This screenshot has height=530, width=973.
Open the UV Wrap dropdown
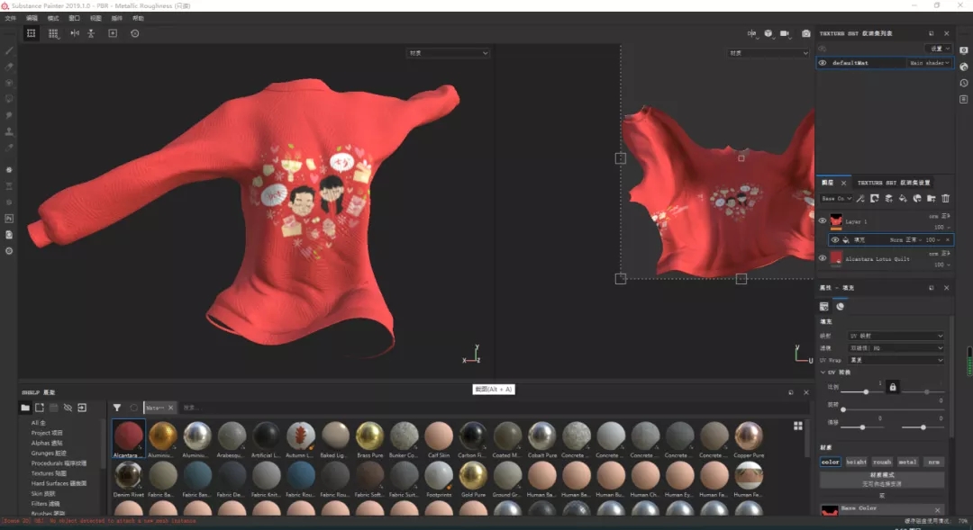(x=896, y=360)
